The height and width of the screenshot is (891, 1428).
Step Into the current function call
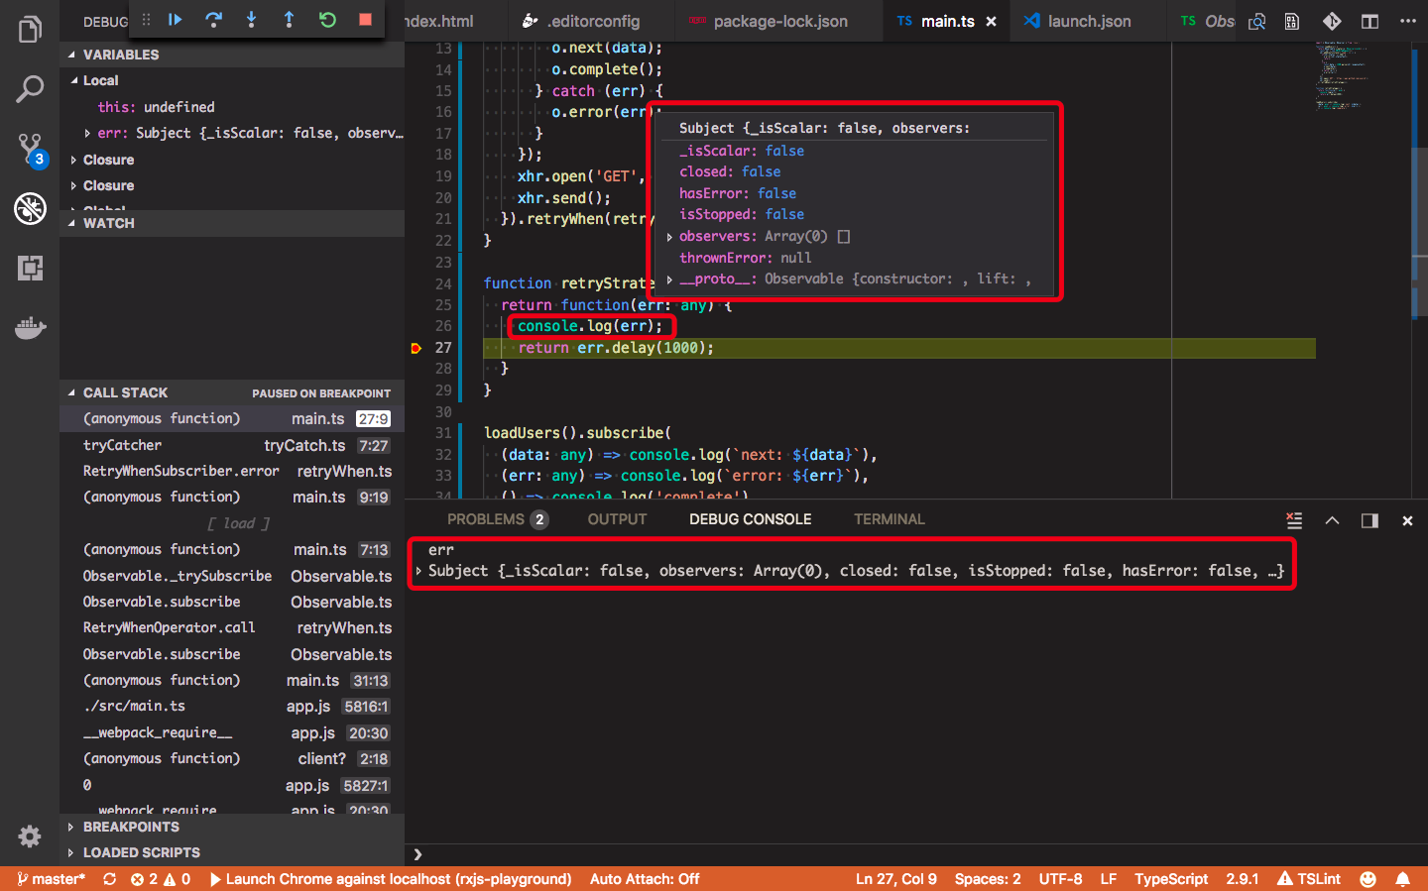click(x=251, y=18)
